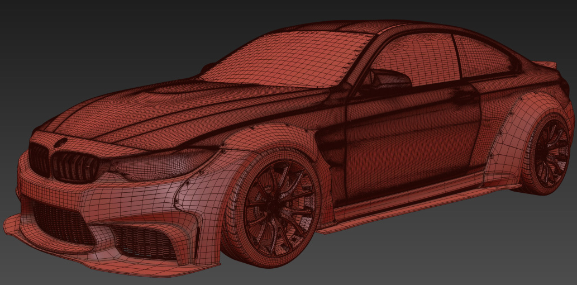Select the front wheel rim of car model
Image resolution: width=577 pixels, height=285 pixels.
(x=280, y=208)
